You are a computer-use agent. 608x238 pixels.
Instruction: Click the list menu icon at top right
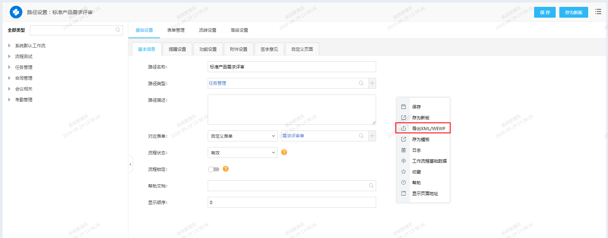point(598,12)
